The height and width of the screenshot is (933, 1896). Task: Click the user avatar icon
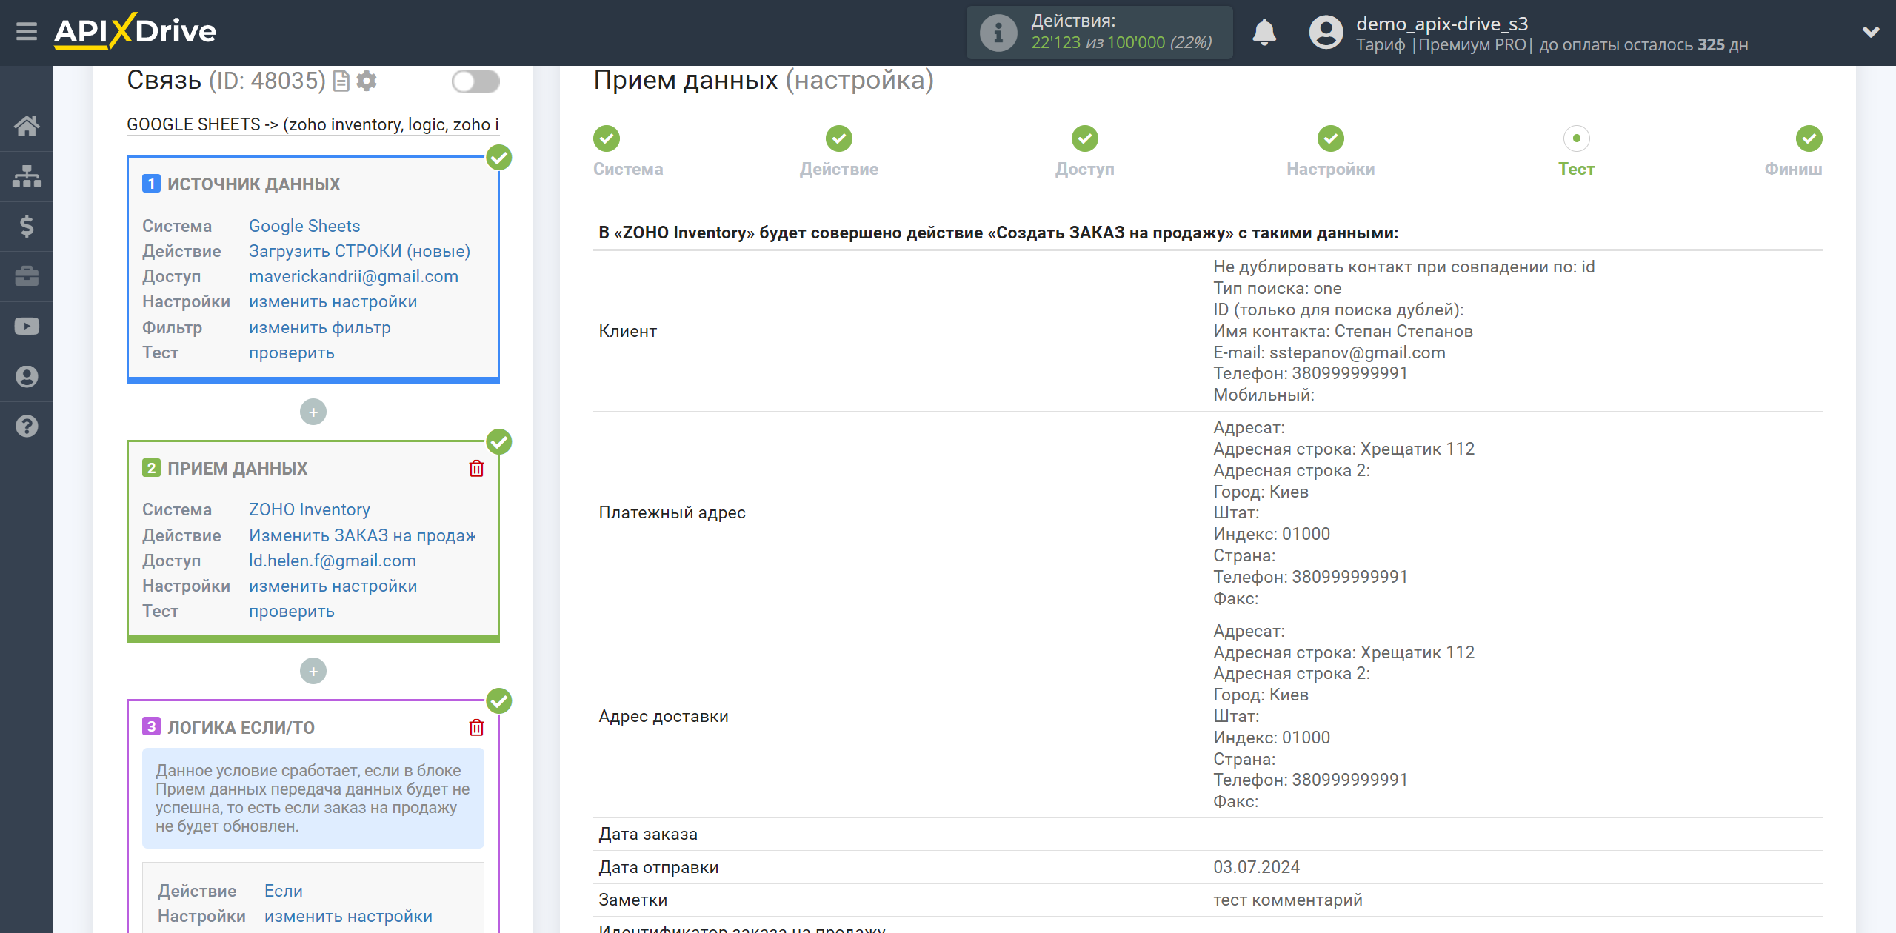[1326, 33]
